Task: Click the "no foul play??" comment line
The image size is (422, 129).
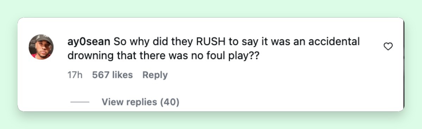Action: (x=163, y=56)
